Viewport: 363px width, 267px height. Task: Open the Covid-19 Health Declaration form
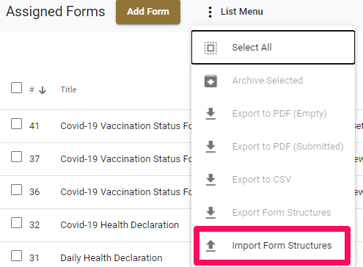120,225
